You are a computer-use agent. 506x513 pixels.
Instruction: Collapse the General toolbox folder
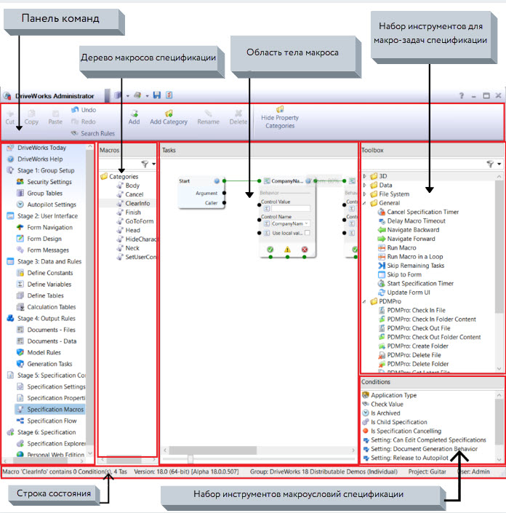365,203
